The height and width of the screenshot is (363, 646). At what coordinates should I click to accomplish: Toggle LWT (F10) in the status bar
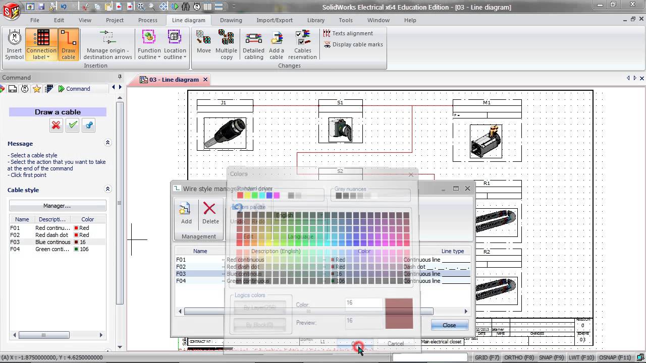point(581,357)
